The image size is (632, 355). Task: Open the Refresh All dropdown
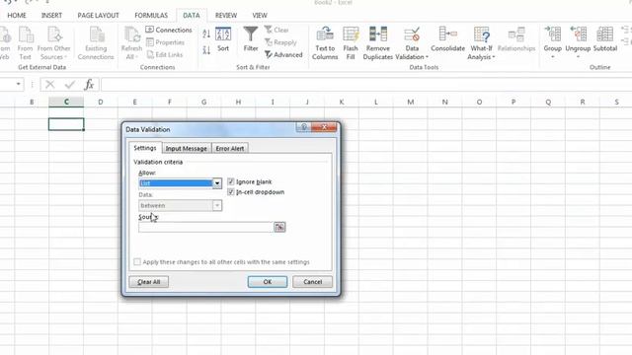[x=131, y=43]
